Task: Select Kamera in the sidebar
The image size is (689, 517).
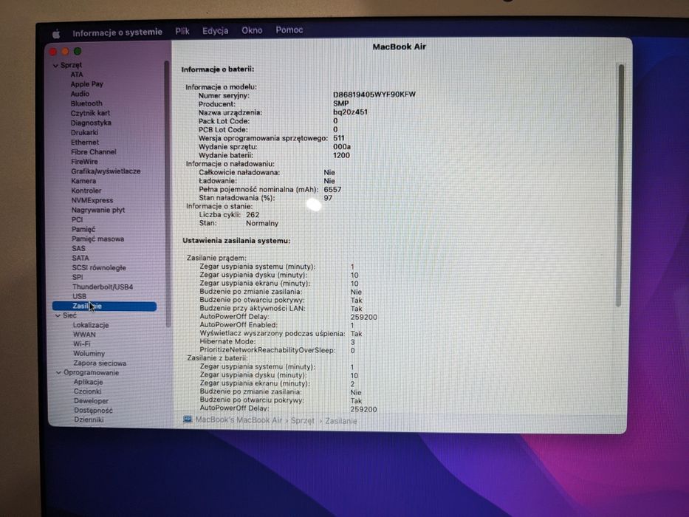Action: (x=83, y=181)
